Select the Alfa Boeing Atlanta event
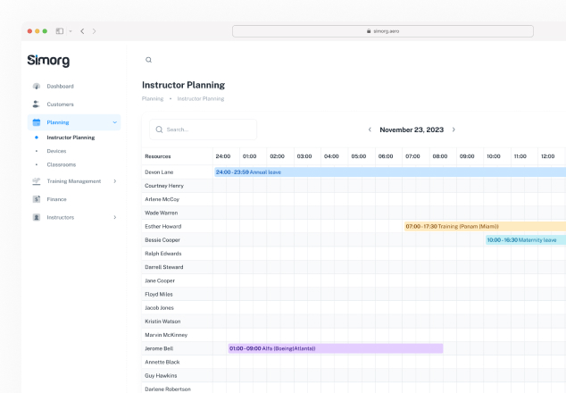Screen dimensions: 566x393 tap(336, 348)
